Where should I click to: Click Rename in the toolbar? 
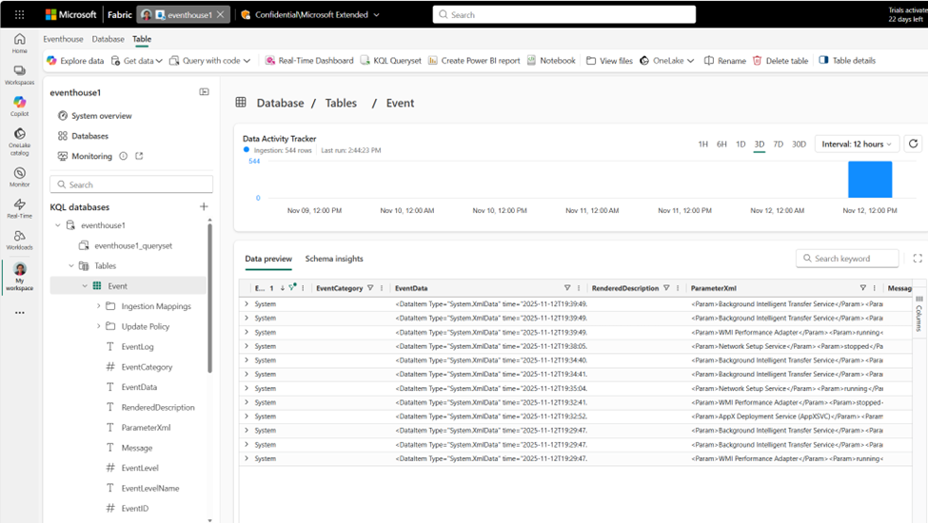coord(725,60)
